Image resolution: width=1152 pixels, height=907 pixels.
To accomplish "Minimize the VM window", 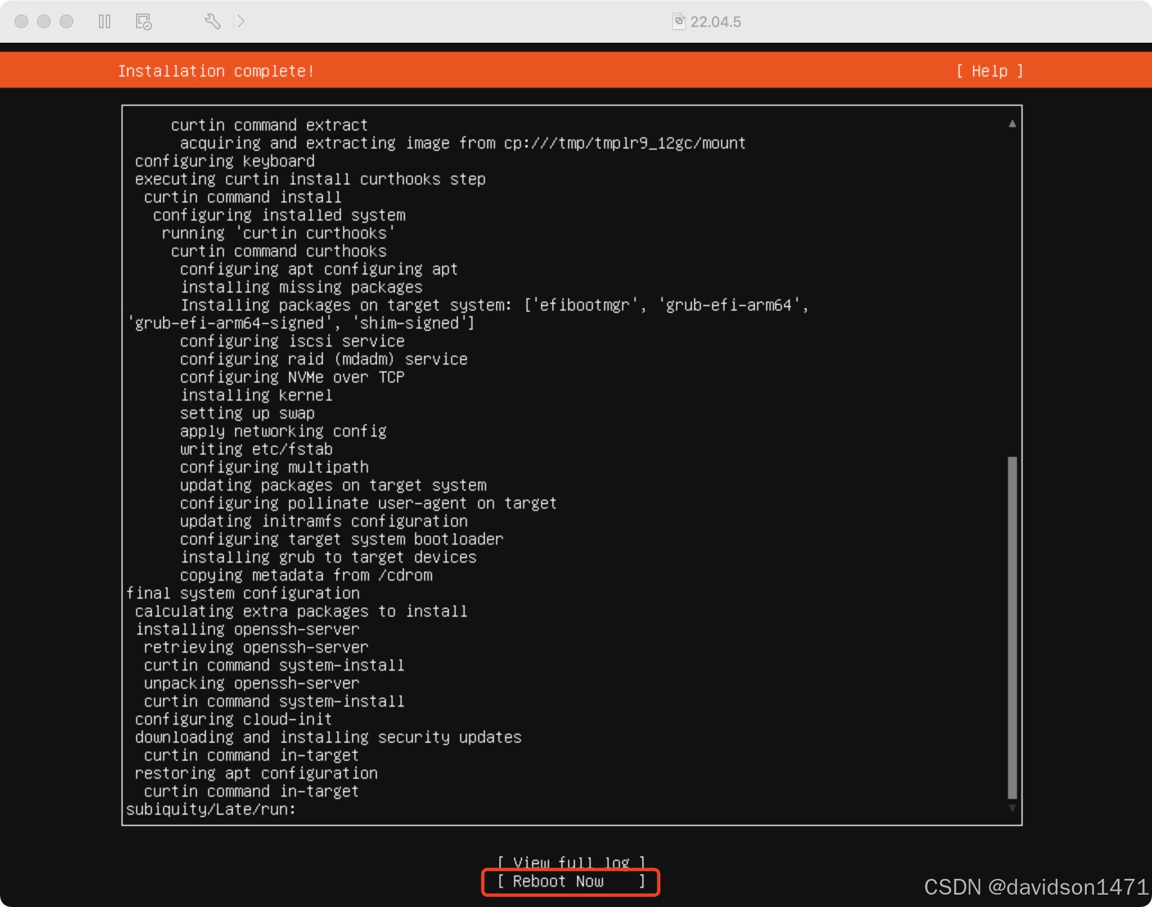I will (x=44, y=21).
